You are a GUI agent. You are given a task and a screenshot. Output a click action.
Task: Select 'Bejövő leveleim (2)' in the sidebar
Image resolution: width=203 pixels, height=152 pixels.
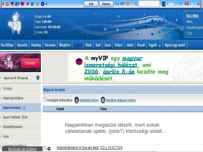coord(21,108)
